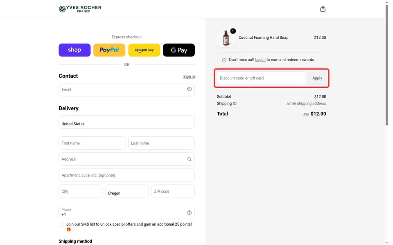The height and width of the screenshot is (245, 393).
Task: Focus the Address input field
Action: coord(126,159)
